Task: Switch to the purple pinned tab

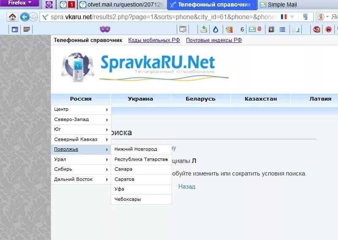Action: pos(49,5)
